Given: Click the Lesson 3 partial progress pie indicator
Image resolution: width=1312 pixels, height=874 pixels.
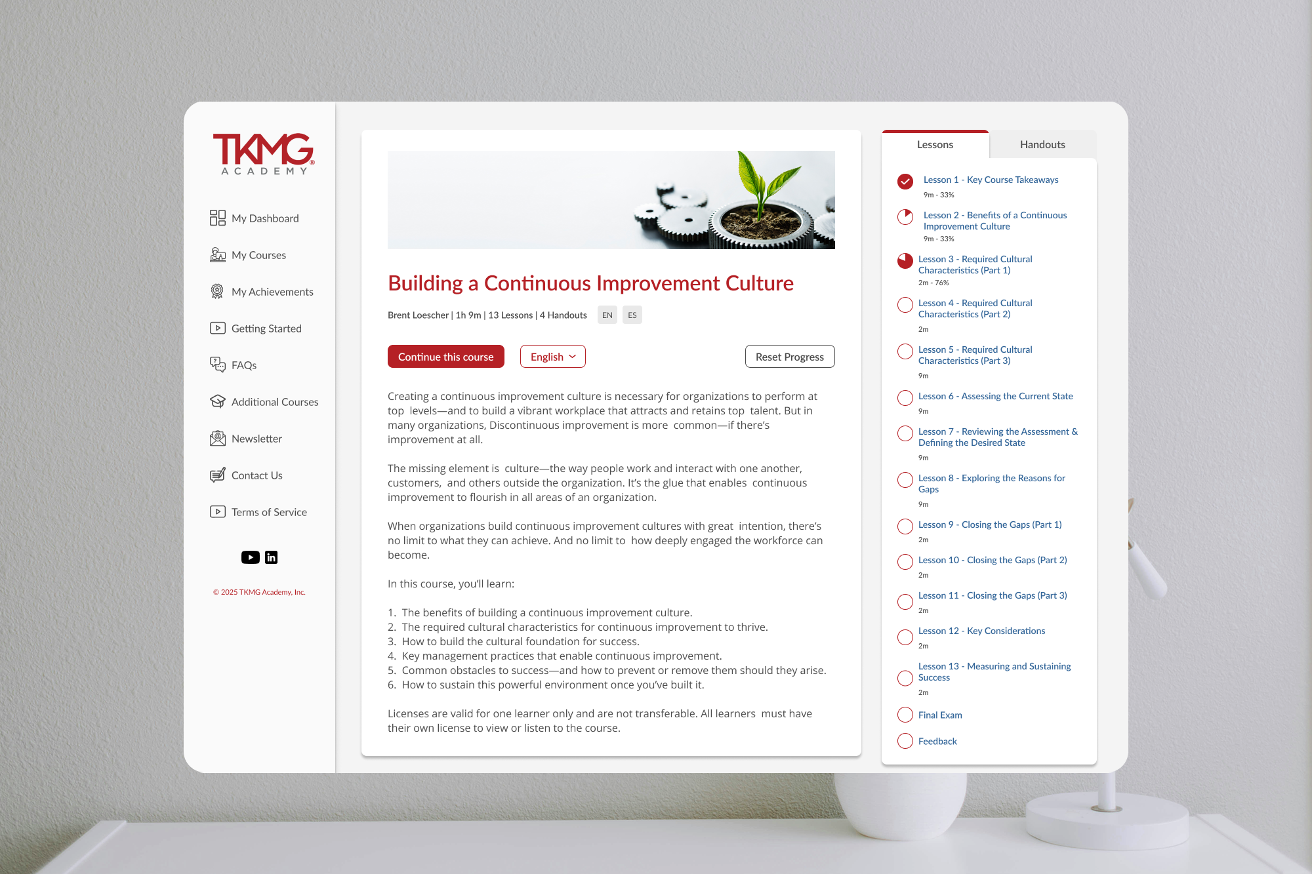Looking at the screenshot, I should coord(905,261).
